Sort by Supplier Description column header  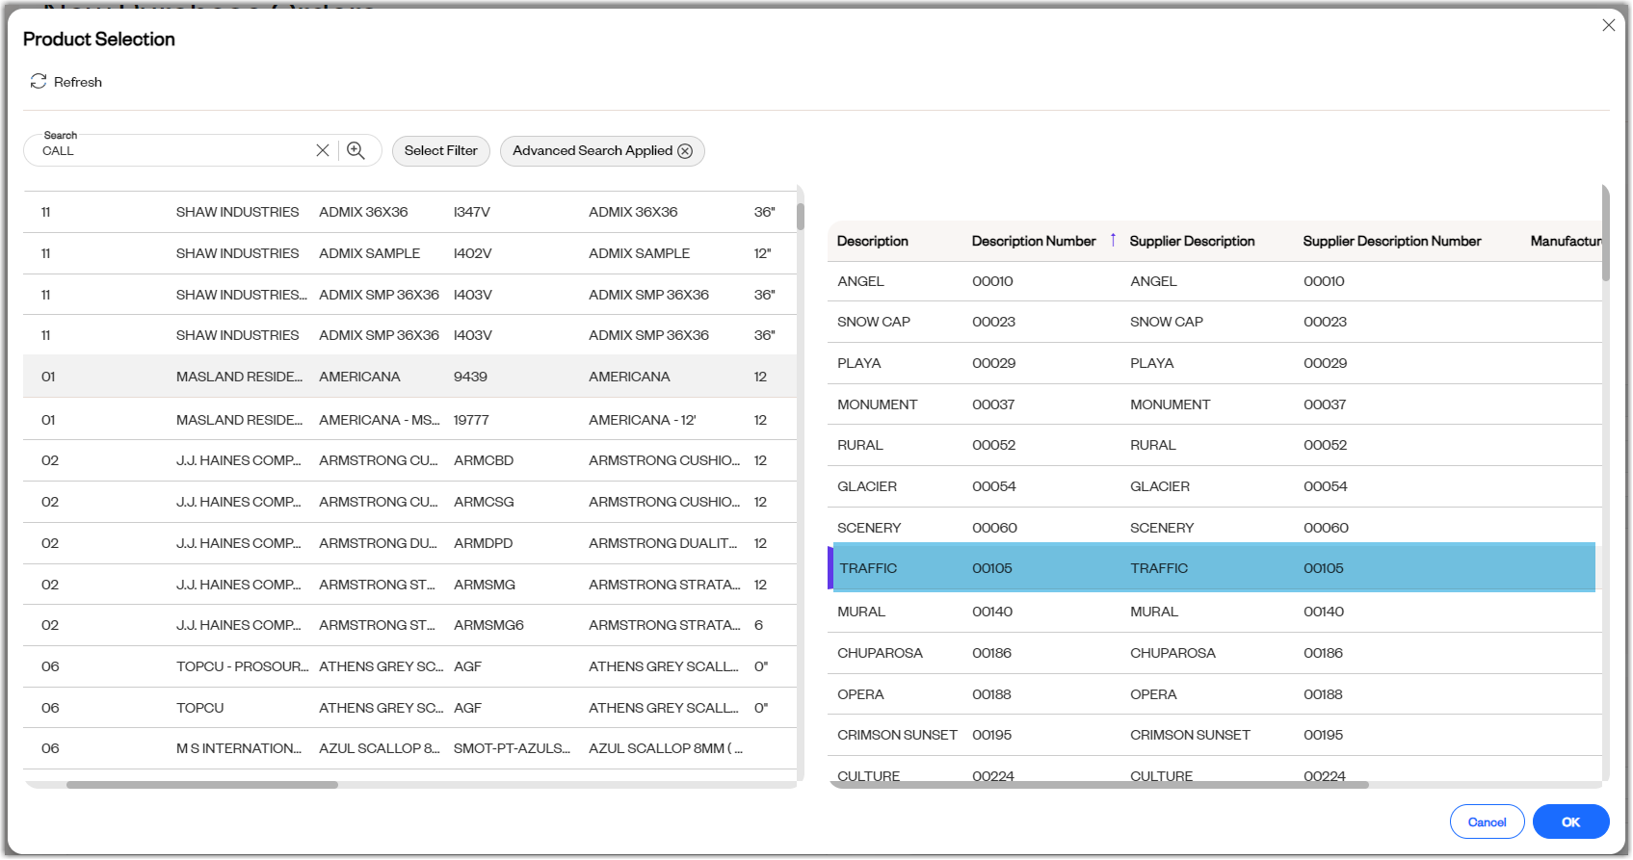(1192, 241)
